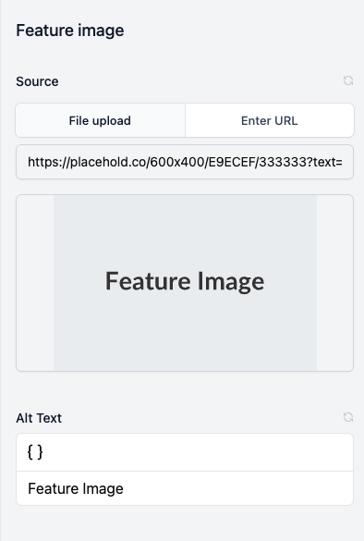The height and width of the screenshot is (541, 364).
Task: Place cursor at end of image URL text
Action: (346, 162)
